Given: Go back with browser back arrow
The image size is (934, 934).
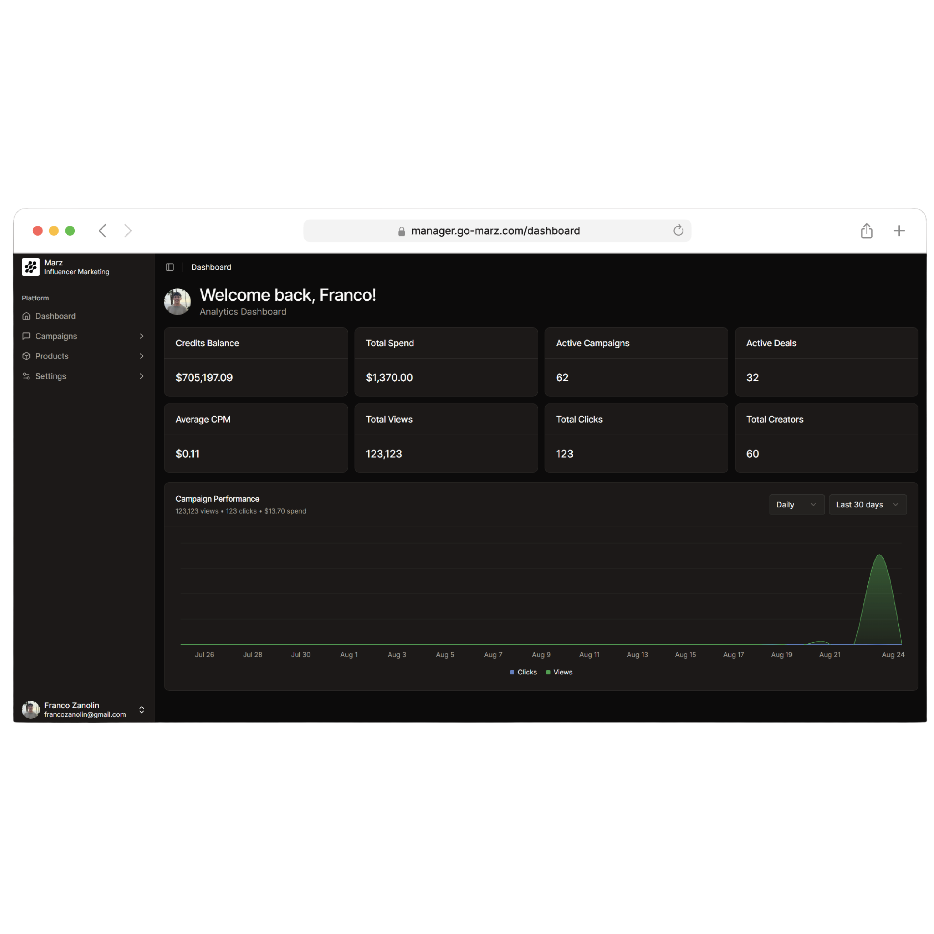Looking at the screenshot, I should (x=102, y=230).
